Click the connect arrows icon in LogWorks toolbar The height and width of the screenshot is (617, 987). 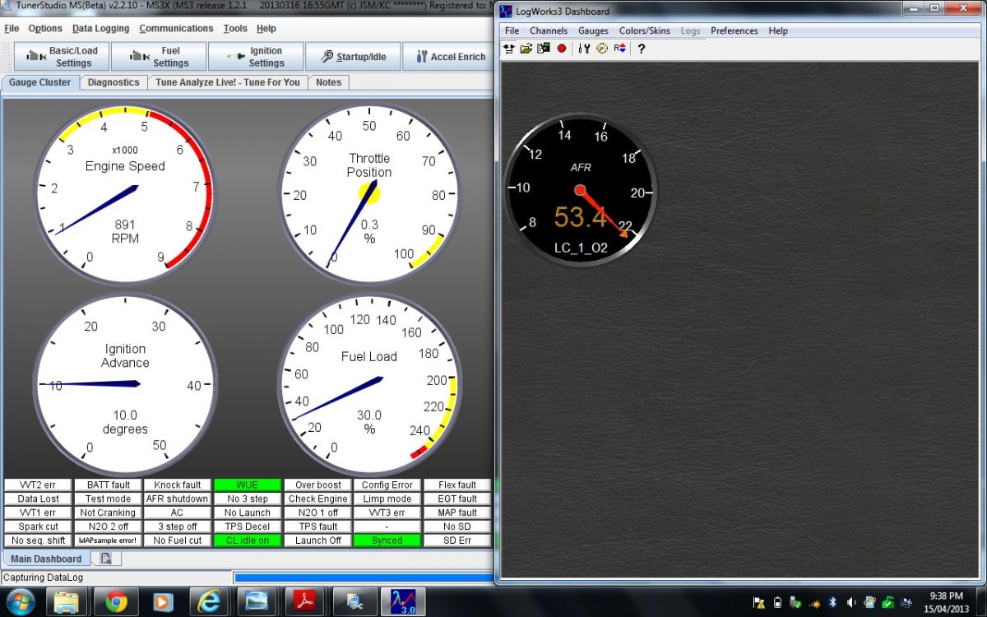click(x=509, y=49)
